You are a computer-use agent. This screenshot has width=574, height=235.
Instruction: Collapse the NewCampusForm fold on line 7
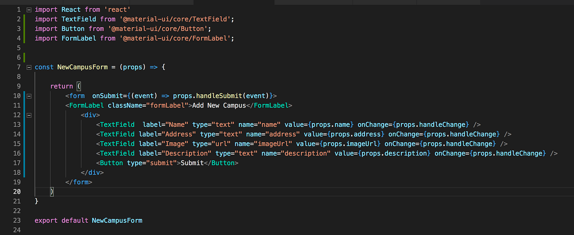[29, 67]
